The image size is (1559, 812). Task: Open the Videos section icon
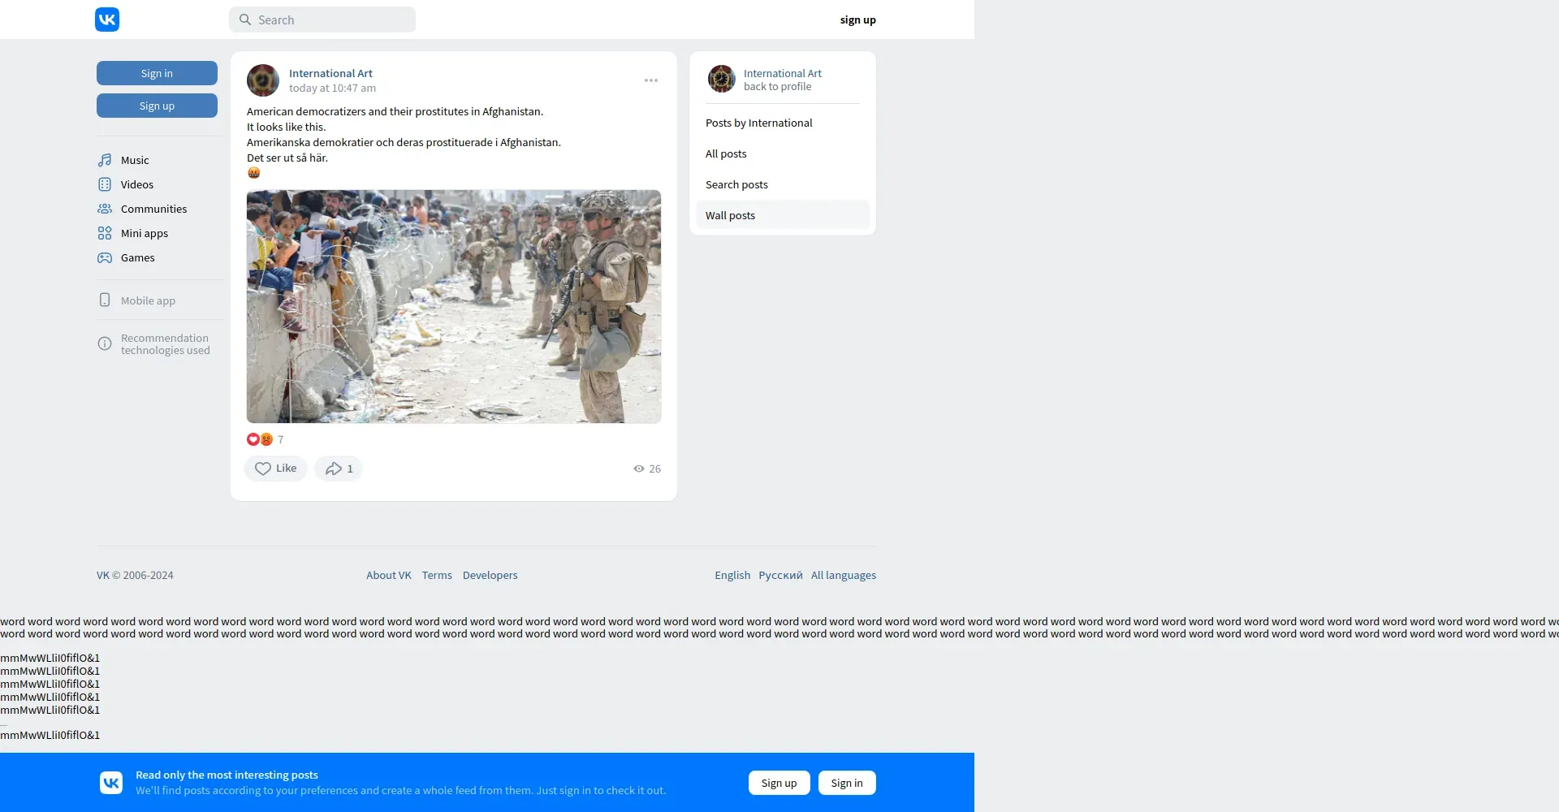coord(105,184)
